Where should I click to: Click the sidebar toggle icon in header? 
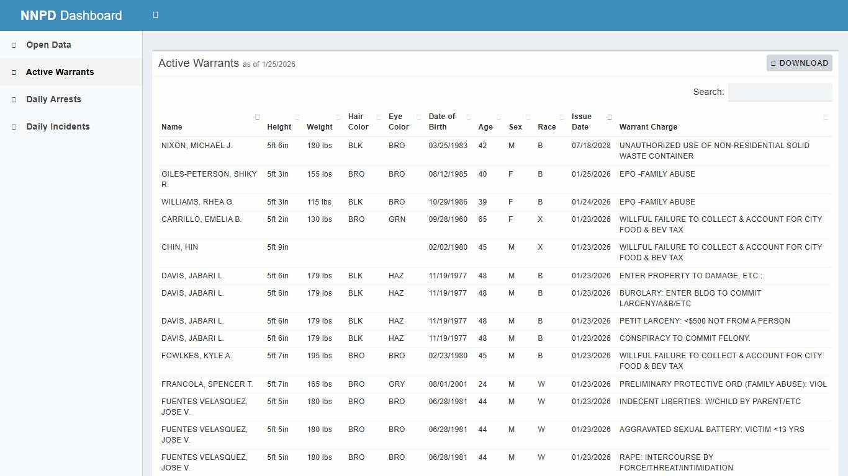[x=155, y=14]
